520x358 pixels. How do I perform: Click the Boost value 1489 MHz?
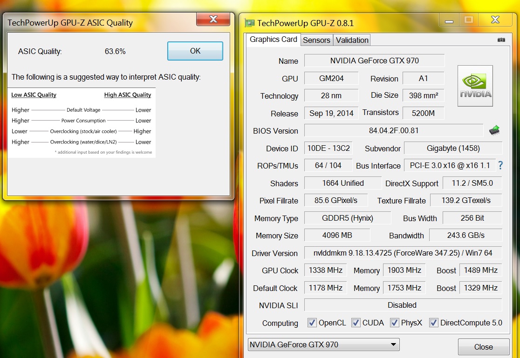[480, 270]
